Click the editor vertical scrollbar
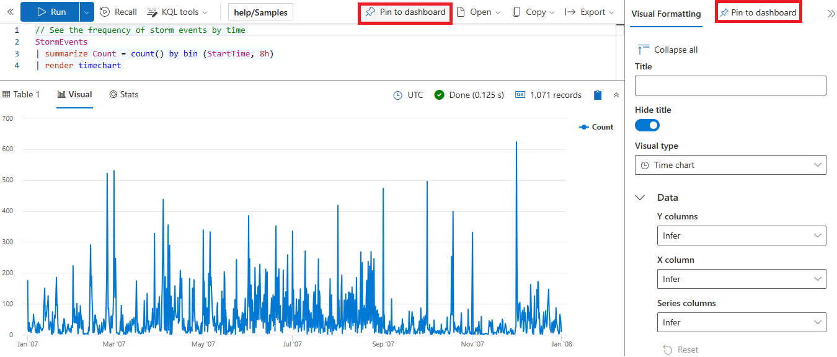 [619, 52]
